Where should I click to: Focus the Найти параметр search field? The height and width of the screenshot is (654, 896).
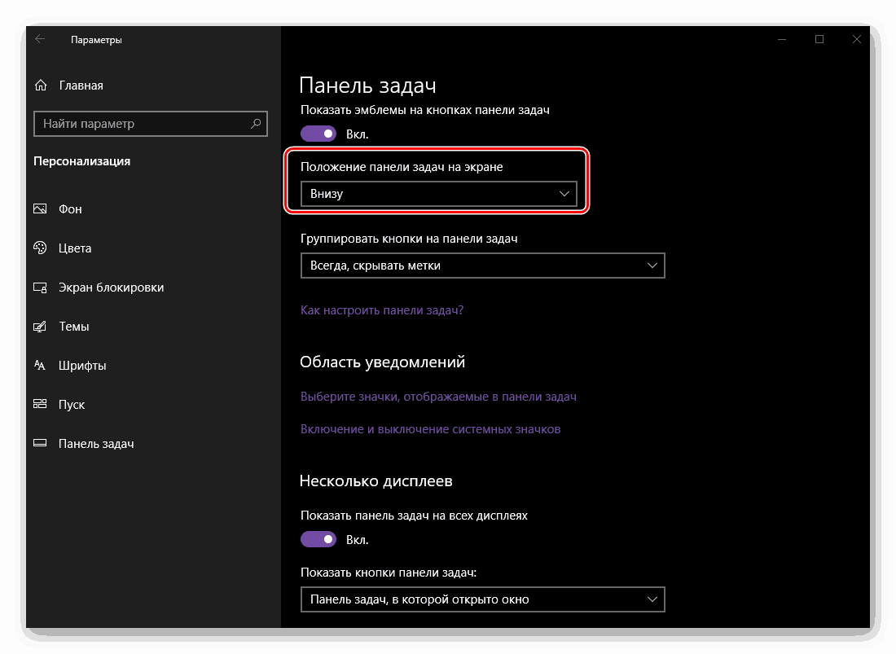coord(151,123)
